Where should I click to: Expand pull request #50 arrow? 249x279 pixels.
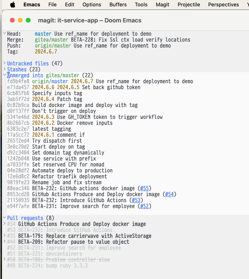5,259
